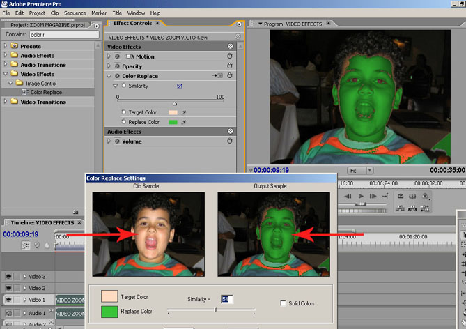The height and width of the screenshot is (329, 466).
Task: Switch to the Effect Controls tab
Action: (x=132, y=23)
